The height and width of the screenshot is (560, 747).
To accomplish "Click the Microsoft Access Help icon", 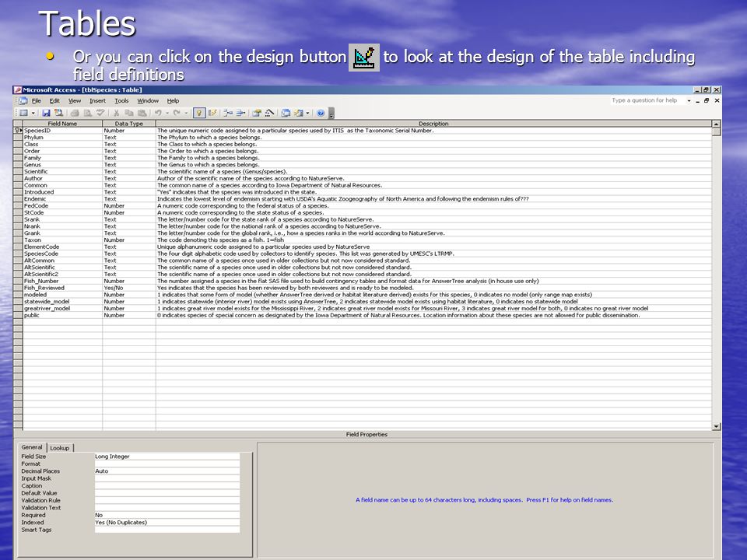I will click(x=321, y=114).
